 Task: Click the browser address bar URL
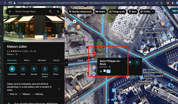72,3
